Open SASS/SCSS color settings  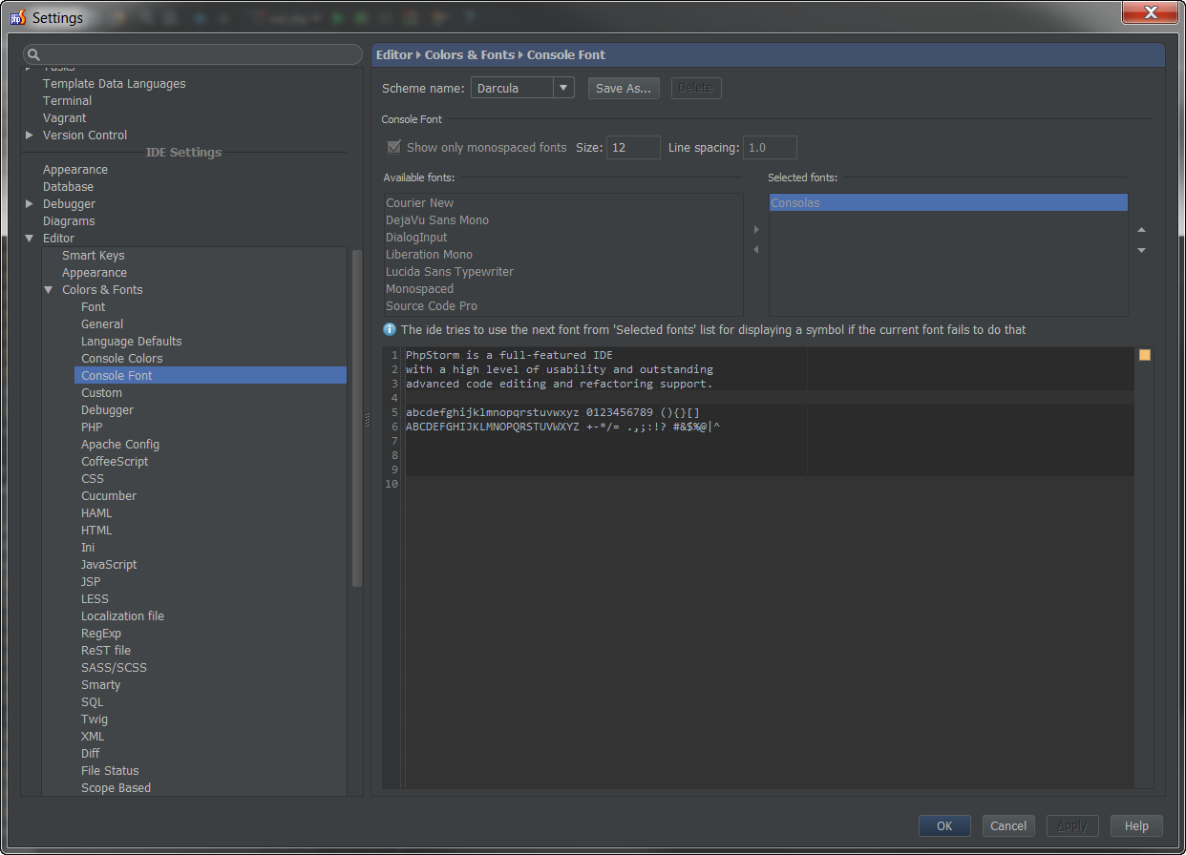114,668
